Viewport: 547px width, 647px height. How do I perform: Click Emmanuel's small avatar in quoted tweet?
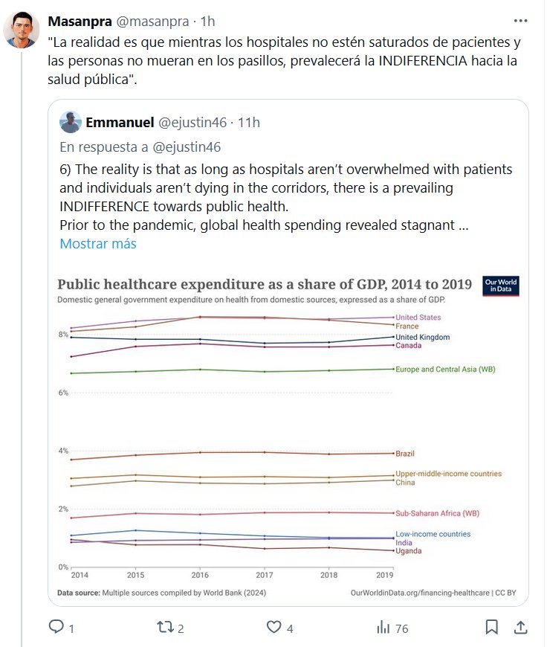coord(70,122)
